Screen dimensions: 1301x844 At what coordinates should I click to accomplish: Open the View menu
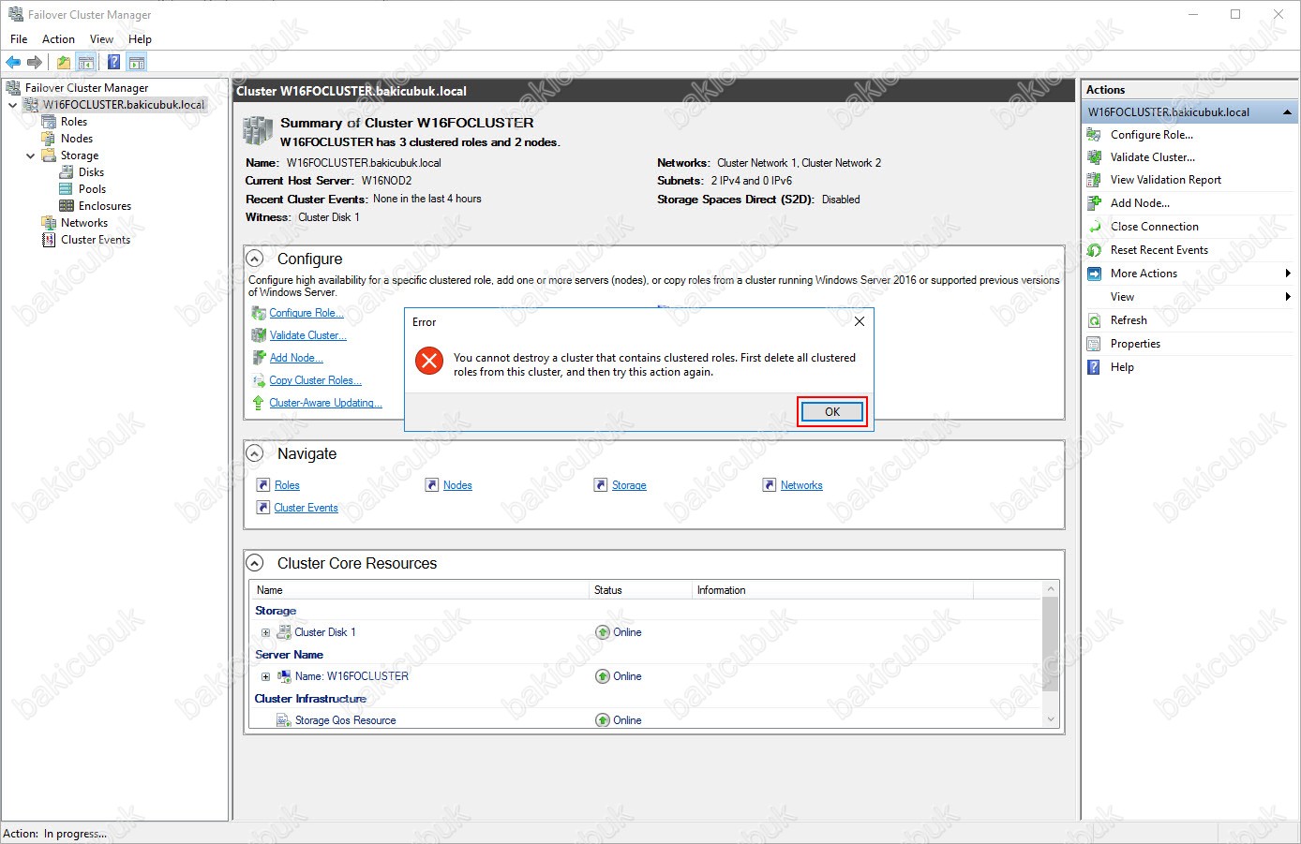tap(101, 39)
